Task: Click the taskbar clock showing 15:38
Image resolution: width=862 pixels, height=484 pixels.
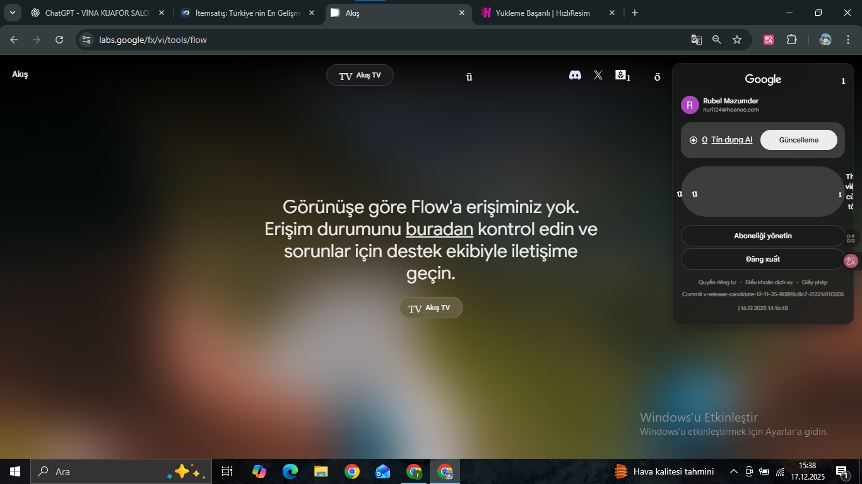Action: pyautogui.click(x=808, y=471)
